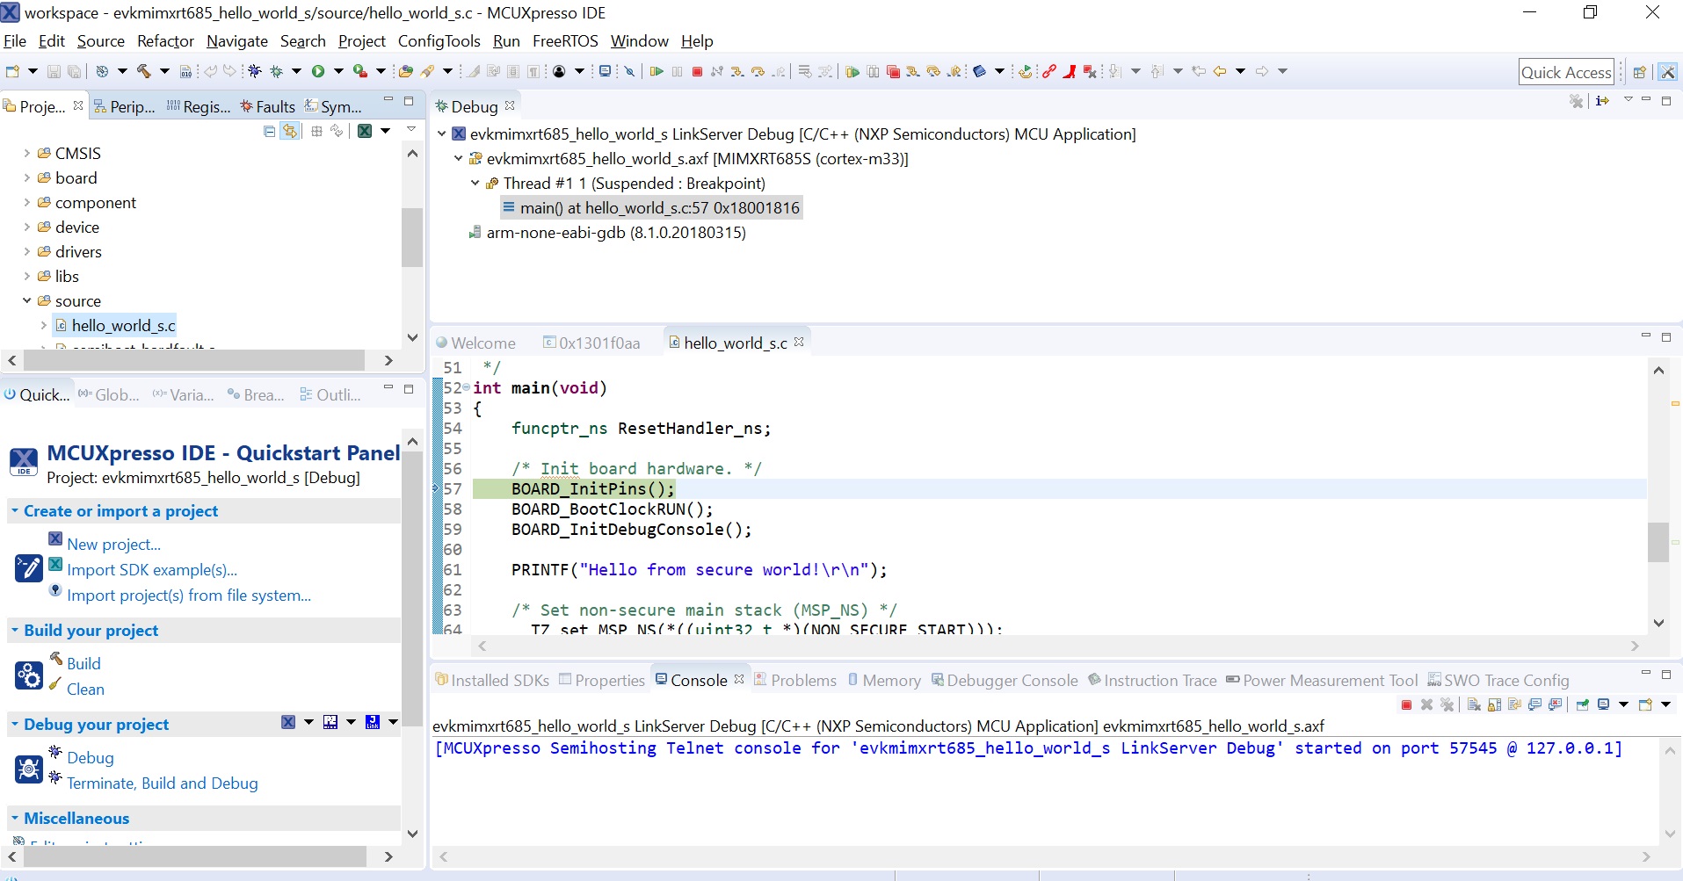
Task: Click 'Terminate, Build and Debug' link
Action: tap(163, 784)
